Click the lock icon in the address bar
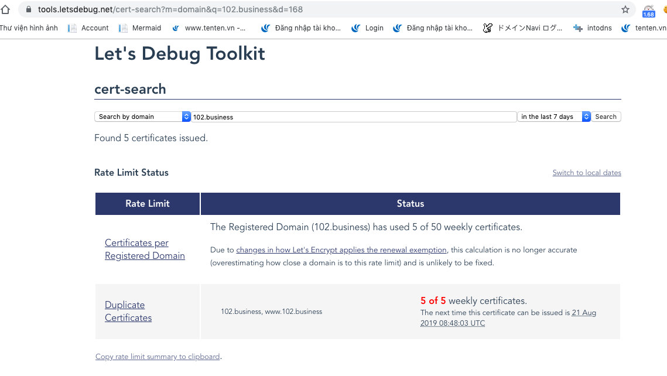Viewport: 667px width, 376px height. point(29,9)
